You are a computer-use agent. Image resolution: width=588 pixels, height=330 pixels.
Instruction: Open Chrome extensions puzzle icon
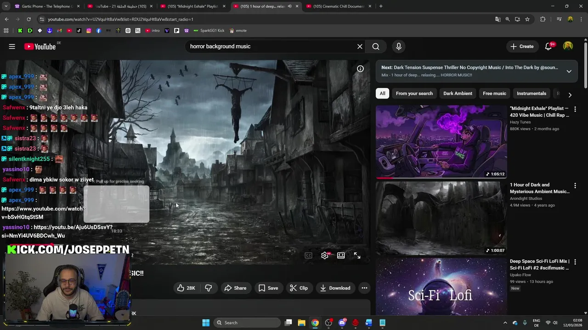pyautogui.click(x=543, y=19)
